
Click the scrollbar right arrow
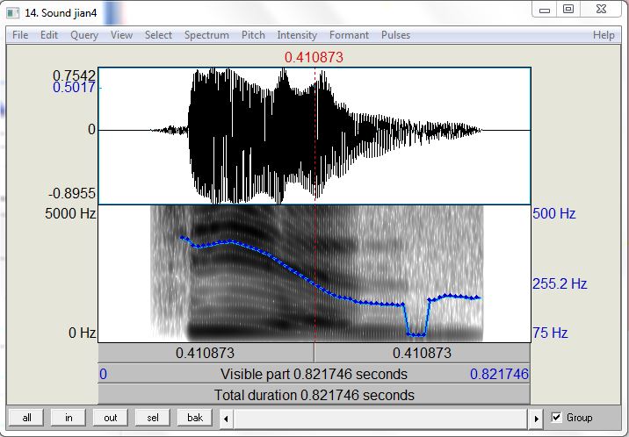click(x=537, y=419)
